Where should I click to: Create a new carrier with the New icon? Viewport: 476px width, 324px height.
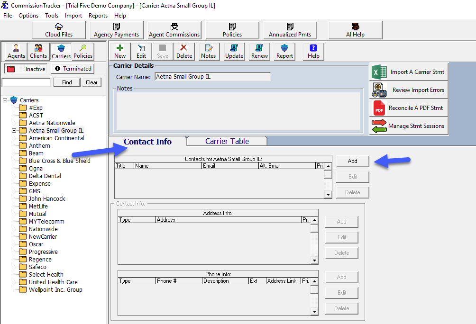click(x=119, y=51)
